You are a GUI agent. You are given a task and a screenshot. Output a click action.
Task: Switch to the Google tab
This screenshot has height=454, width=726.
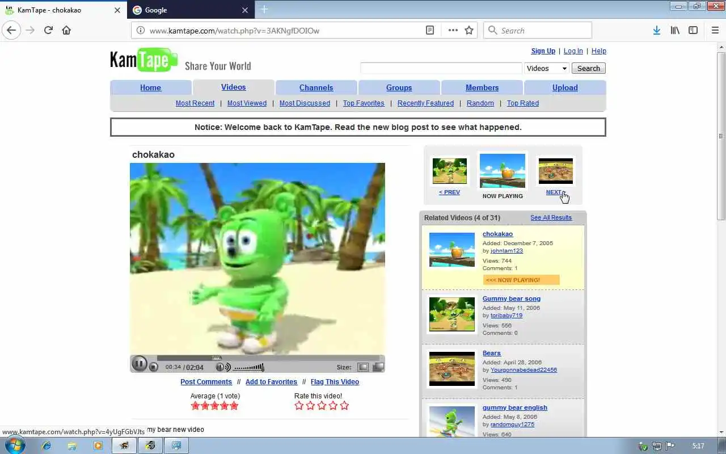pos(191,10)
